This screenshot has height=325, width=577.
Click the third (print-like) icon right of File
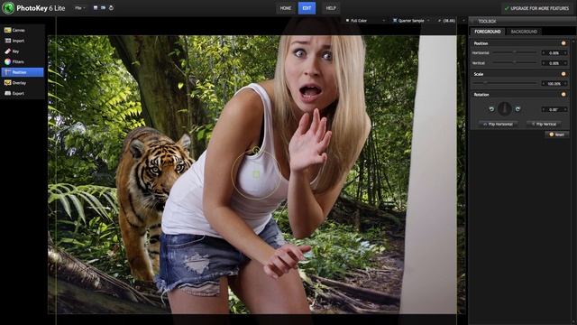click(x=111, y=8)
